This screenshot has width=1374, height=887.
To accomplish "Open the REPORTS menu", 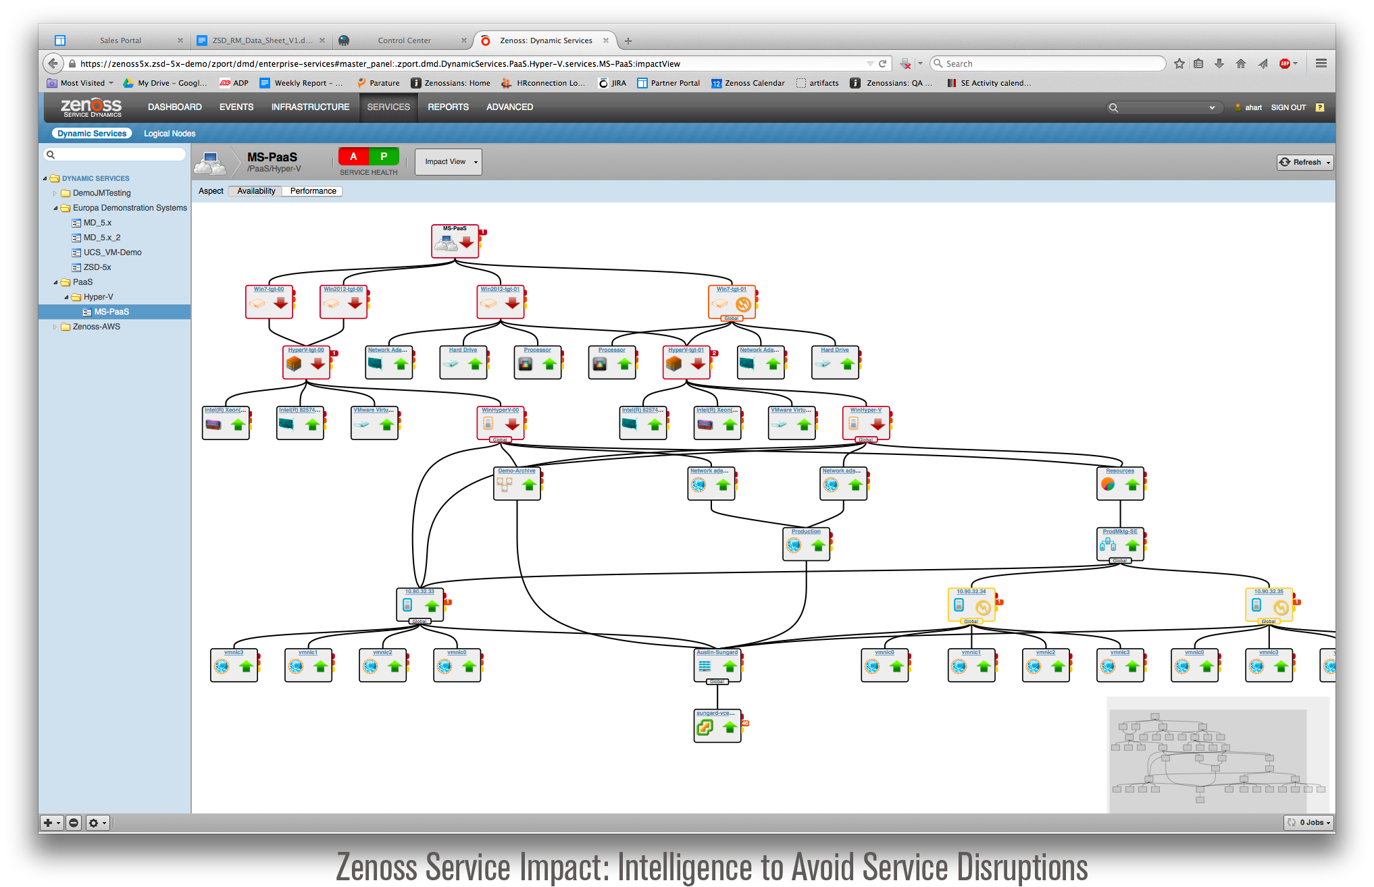I will point(448,107).
